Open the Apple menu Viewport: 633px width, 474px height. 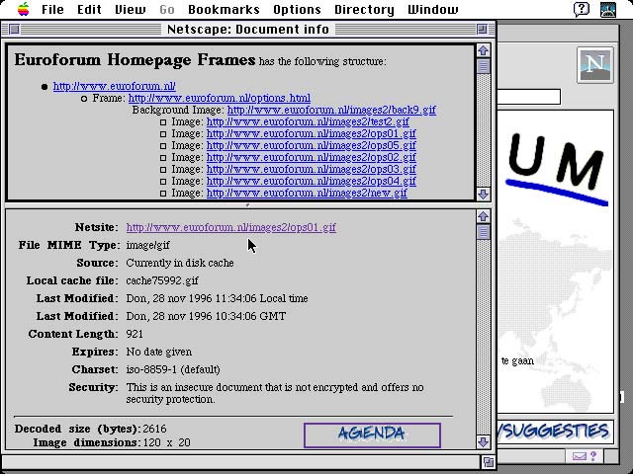tap(24, 9)
